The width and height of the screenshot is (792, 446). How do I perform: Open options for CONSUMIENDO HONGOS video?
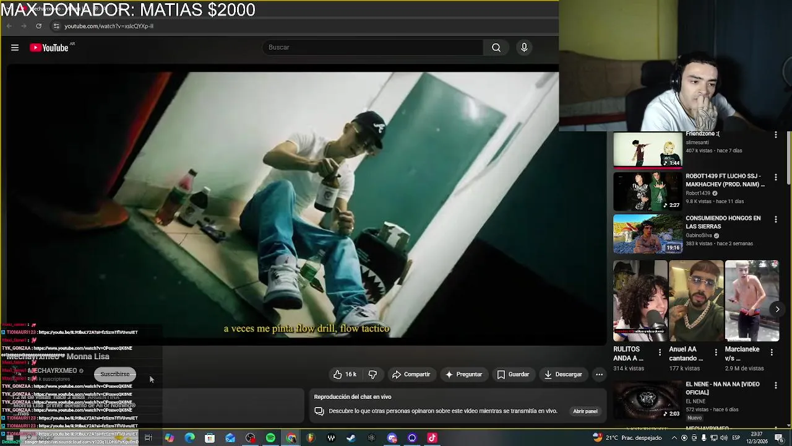click(x=776, y=219)
